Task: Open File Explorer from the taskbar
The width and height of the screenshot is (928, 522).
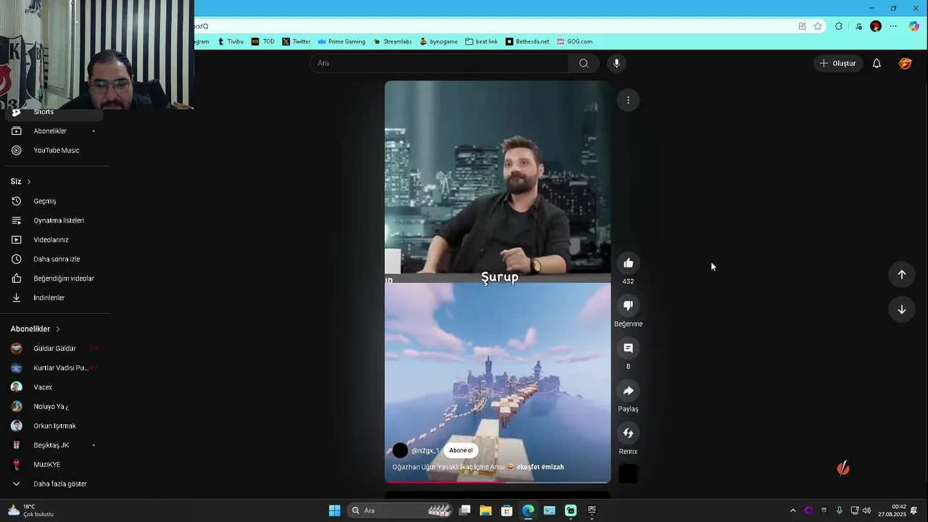Action: [486, 510]
